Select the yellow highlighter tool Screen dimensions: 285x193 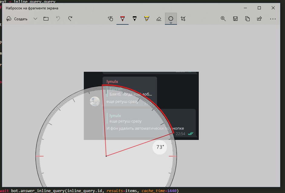[x=147, y=19]
